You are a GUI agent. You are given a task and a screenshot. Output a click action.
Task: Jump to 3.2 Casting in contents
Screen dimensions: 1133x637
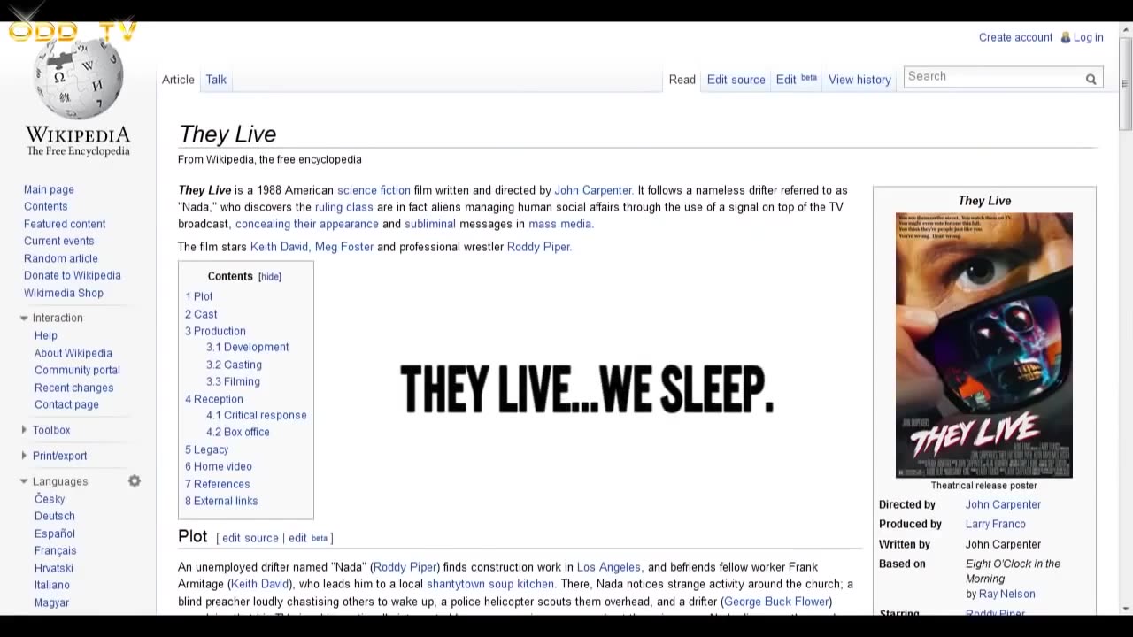tap(234, 365)
